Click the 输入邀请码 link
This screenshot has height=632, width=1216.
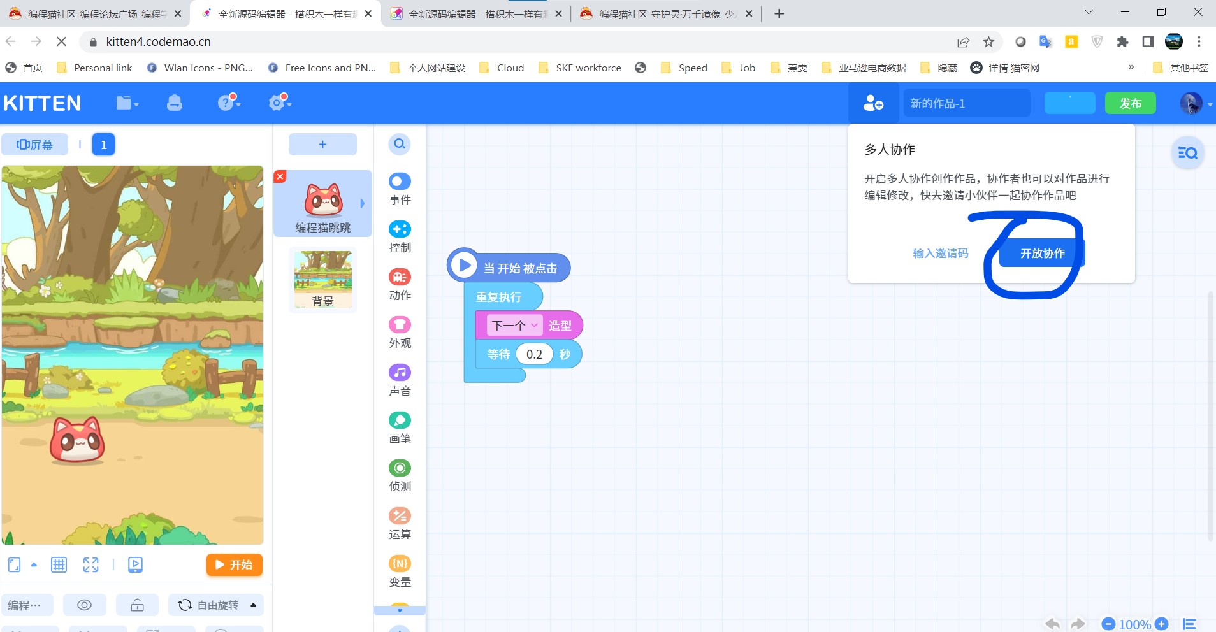point(940,253)
